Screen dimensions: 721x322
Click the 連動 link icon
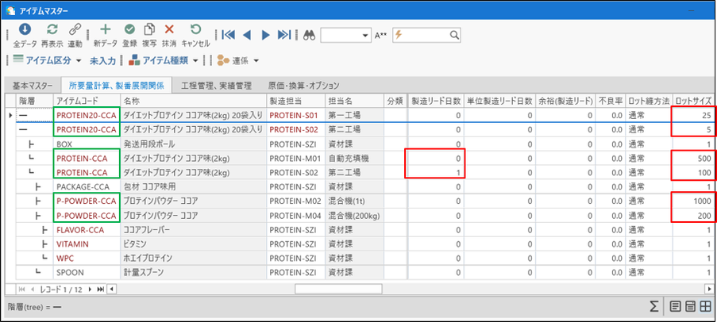click(x=75, y=30)
